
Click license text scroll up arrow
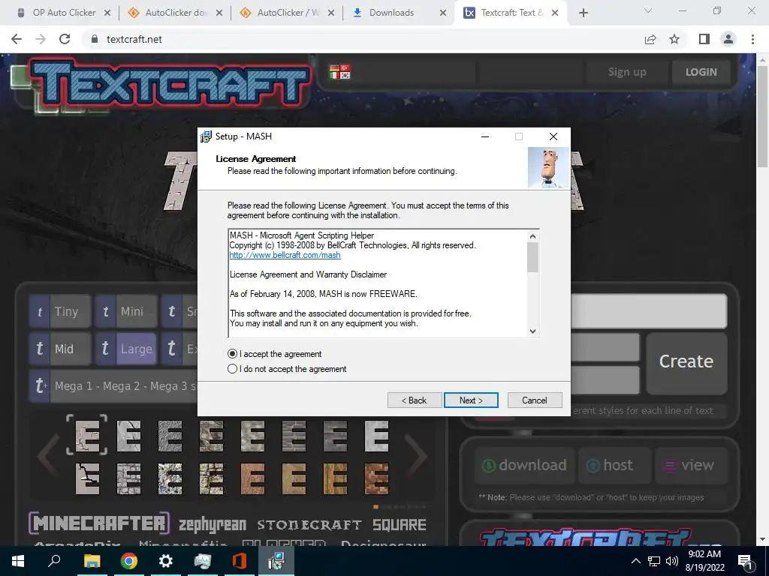click(x=532, y=236)
